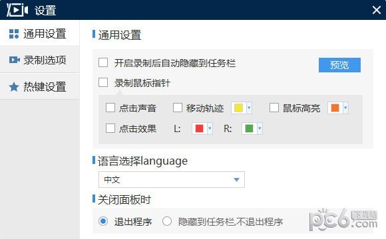
Task: Toggle the 移动轨迹 checkbox
Action: (178, 108)
